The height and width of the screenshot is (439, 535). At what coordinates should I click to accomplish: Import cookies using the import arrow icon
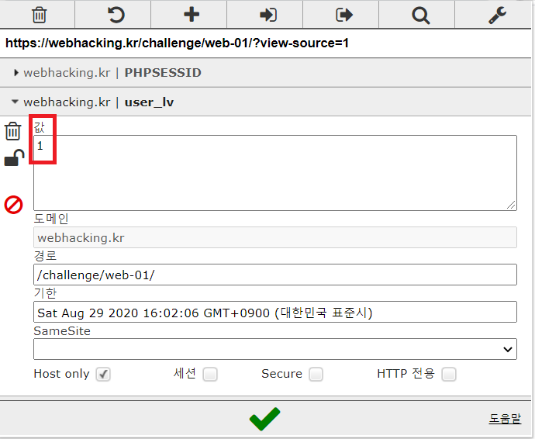(267, 15)
